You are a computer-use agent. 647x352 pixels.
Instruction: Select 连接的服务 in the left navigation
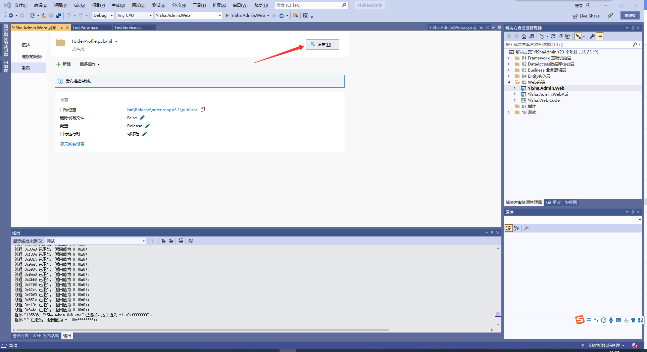(x=32, y=56)
